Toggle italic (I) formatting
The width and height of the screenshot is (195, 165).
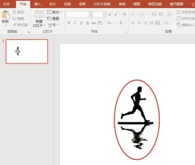pyautogui.click(x=75, y=23)
